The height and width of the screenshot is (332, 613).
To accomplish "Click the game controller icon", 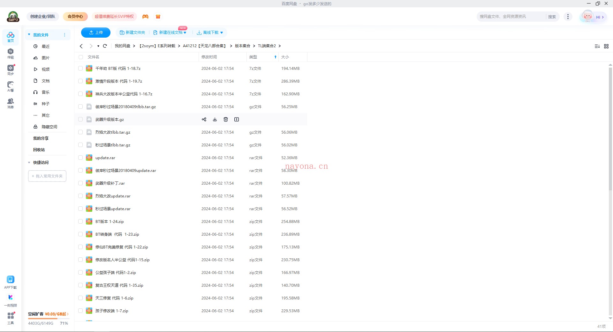I will [x=145, y=17].
